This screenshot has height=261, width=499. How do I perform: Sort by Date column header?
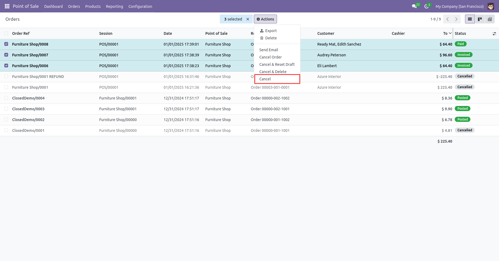(x=168, y=33)
